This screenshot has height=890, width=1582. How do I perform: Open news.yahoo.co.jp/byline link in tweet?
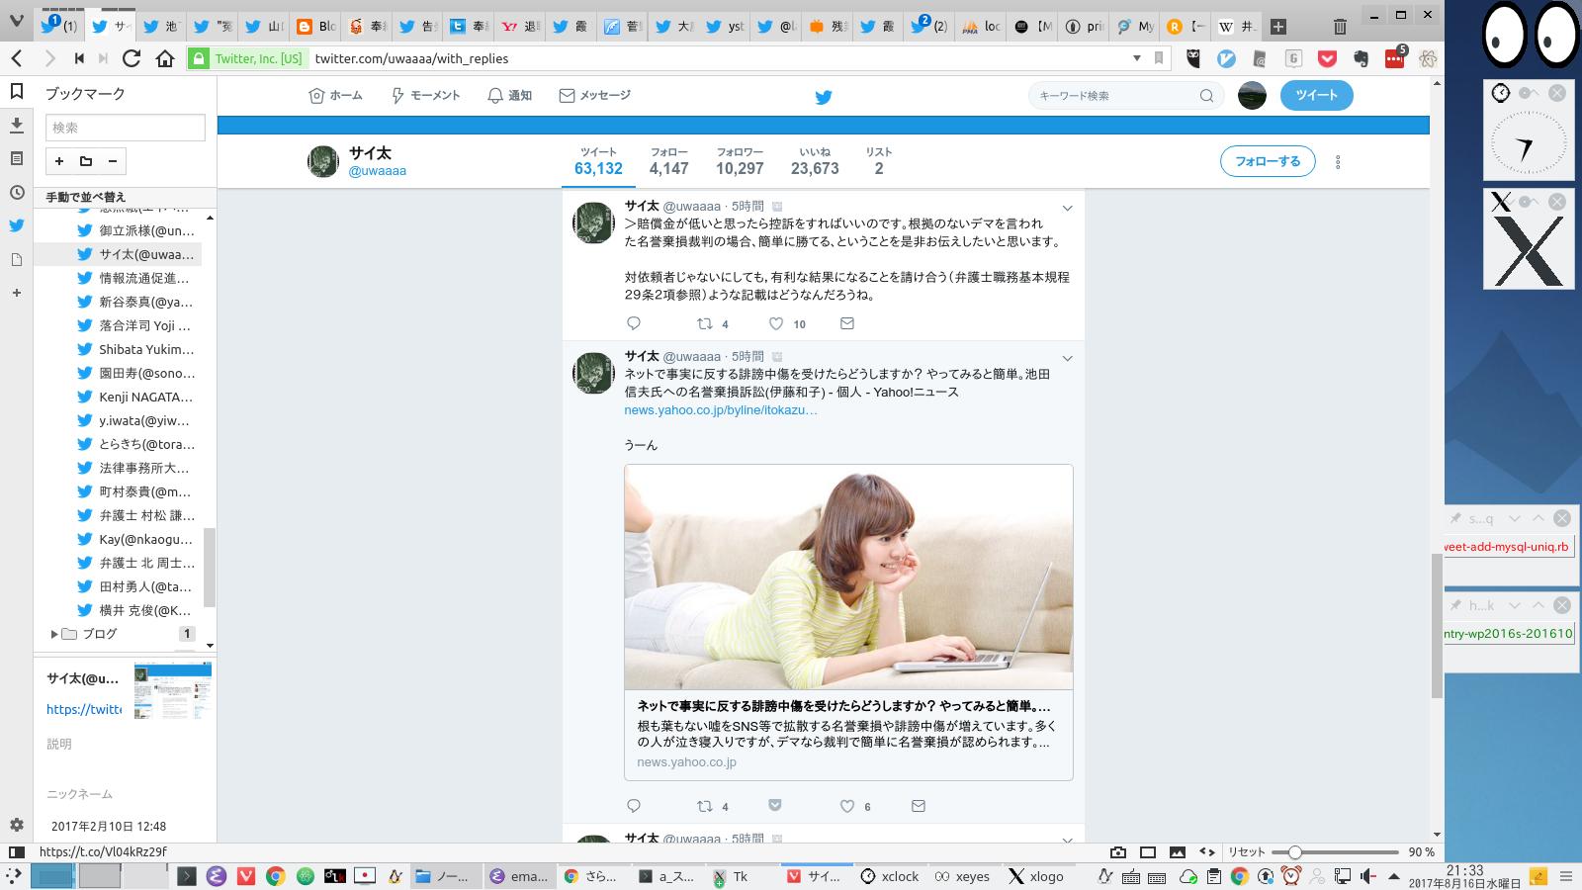(x=721, y=409)
